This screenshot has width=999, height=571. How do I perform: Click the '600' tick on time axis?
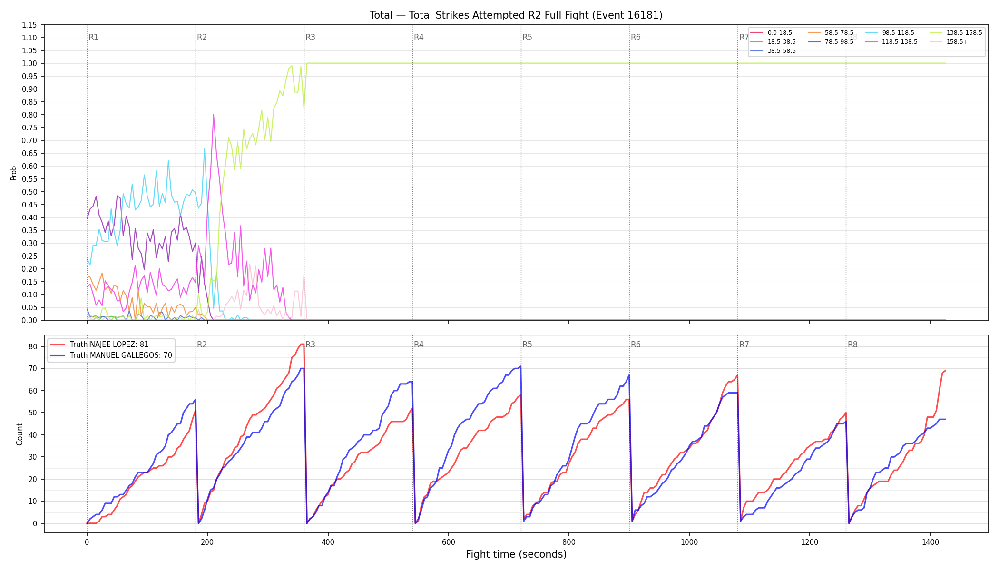(449, 541)
